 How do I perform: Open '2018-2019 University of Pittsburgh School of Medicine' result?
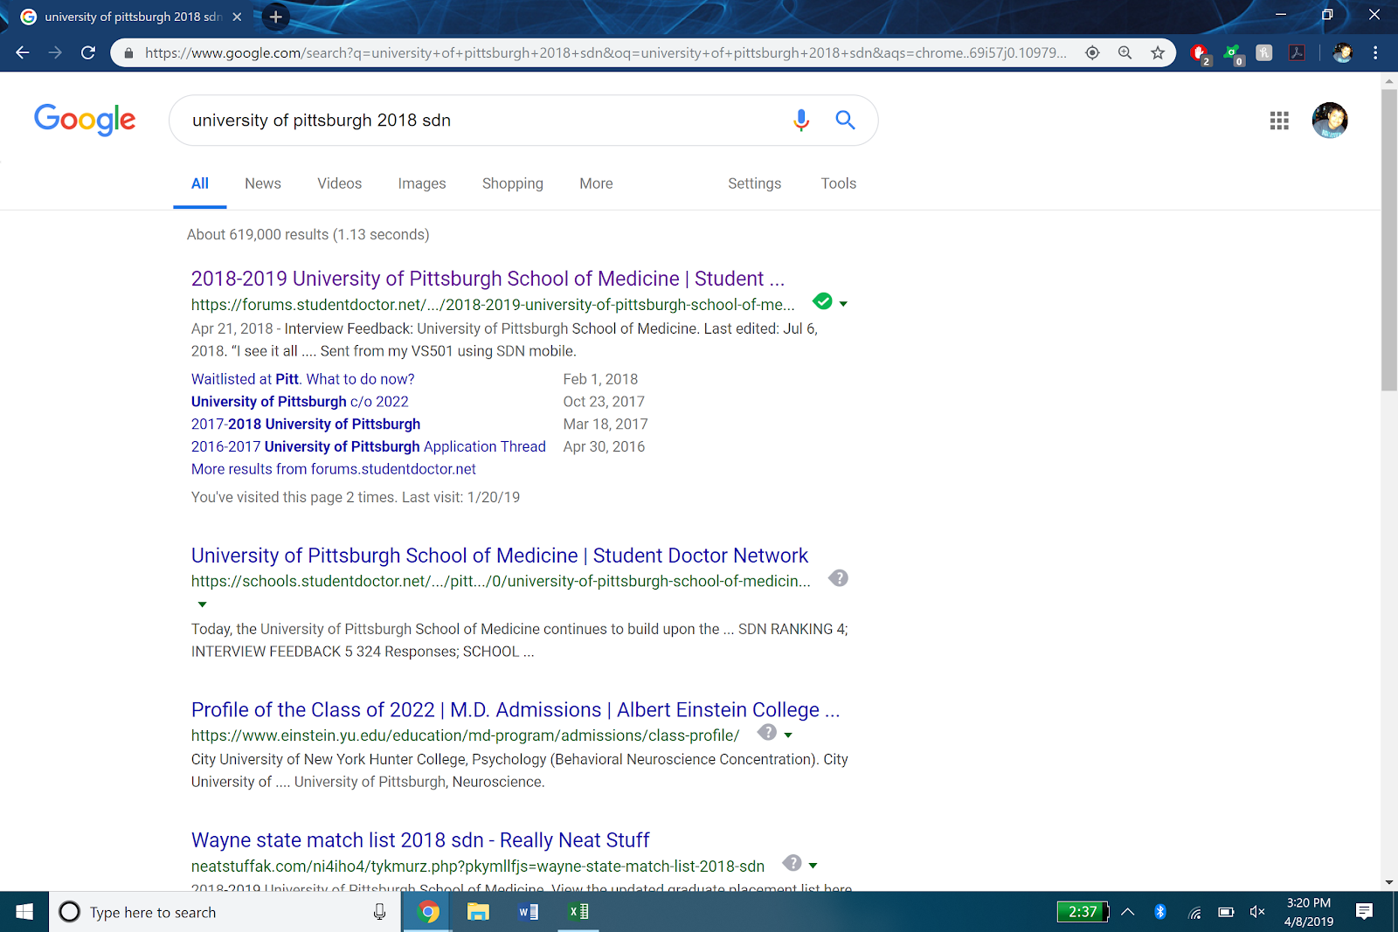click(x=488, y=279)
